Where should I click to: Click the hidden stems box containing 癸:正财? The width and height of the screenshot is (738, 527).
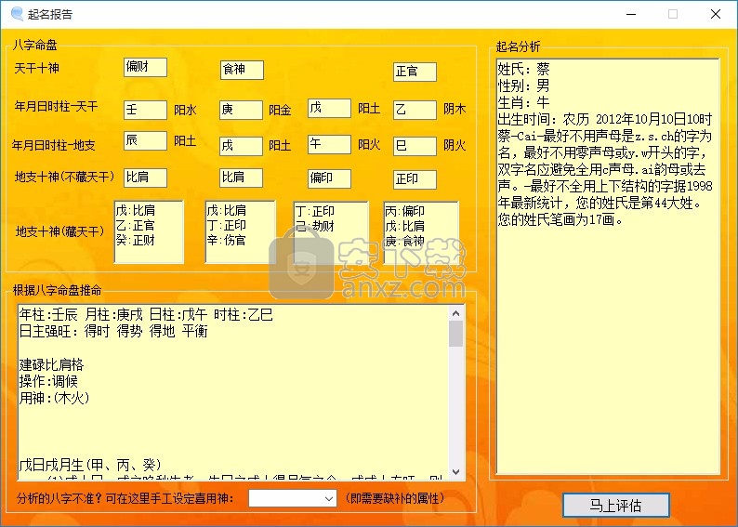(149, 232)
